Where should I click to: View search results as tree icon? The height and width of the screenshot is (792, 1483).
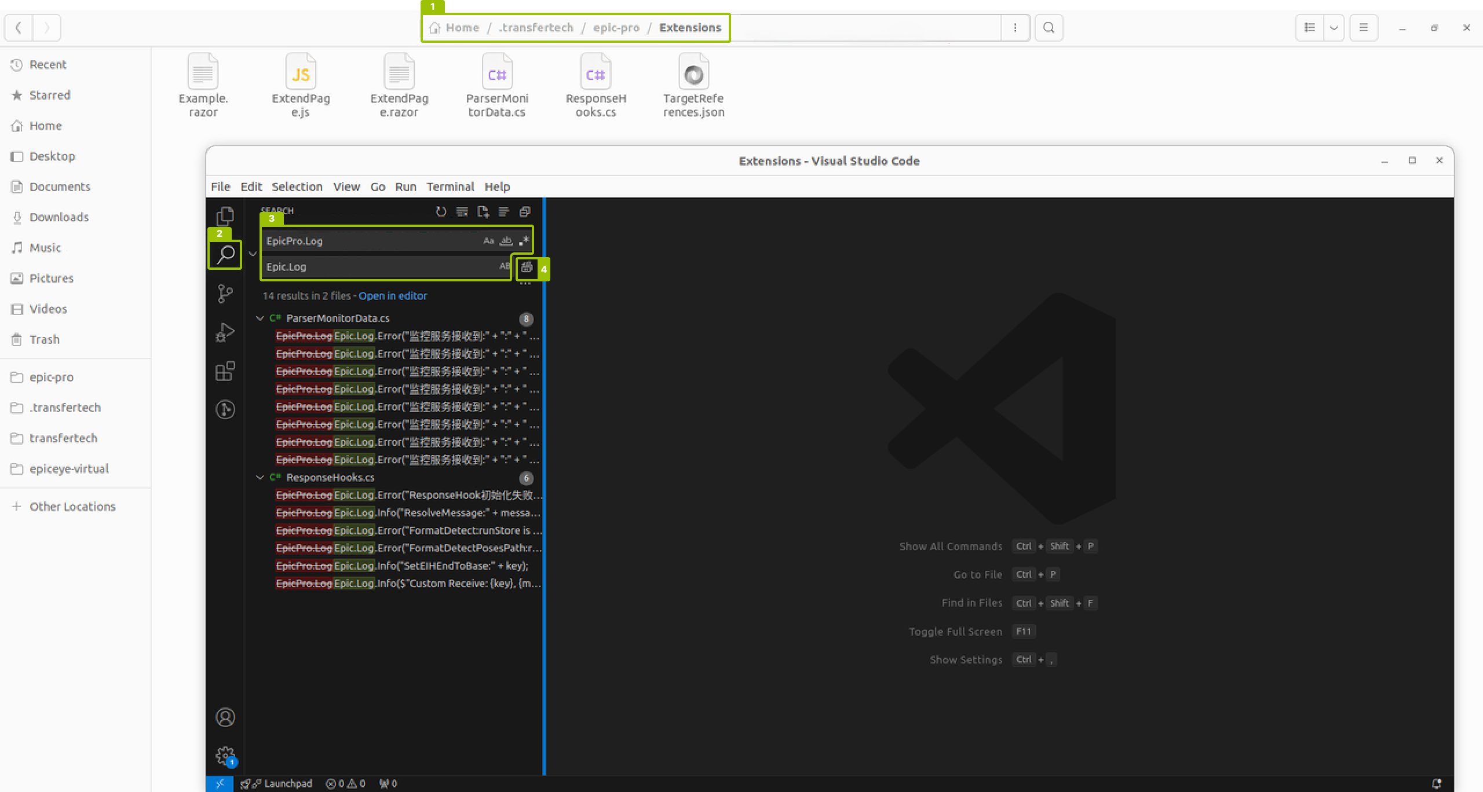point(503,212)
